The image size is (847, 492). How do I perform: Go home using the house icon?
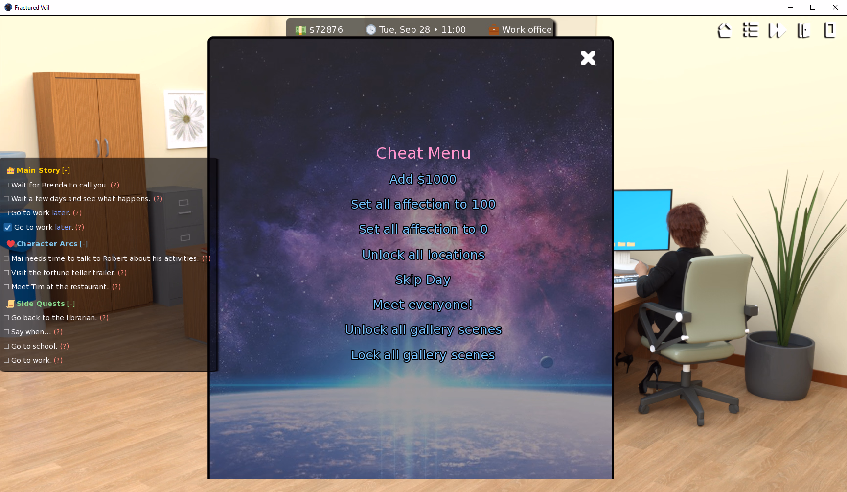pyautogui.click(x=724, y=30)
